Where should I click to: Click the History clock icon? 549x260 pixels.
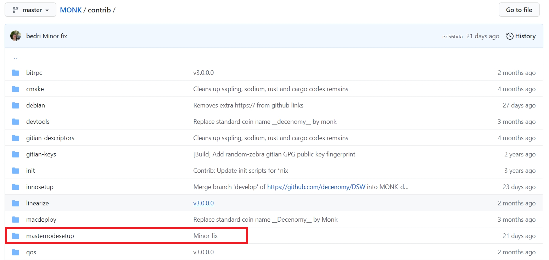[510, 36]
